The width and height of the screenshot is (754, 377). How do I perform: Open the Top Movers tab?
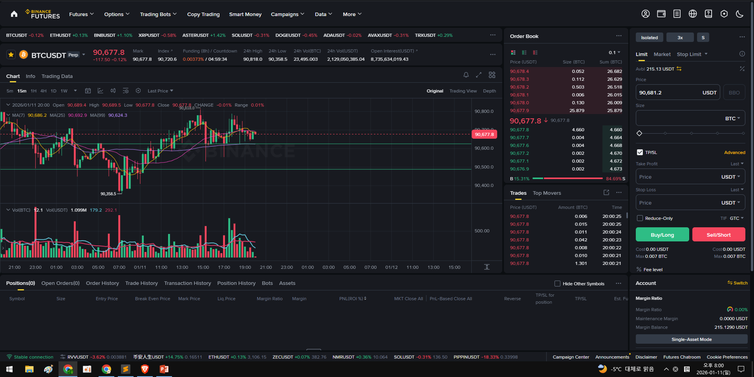[x=546, y=193]
